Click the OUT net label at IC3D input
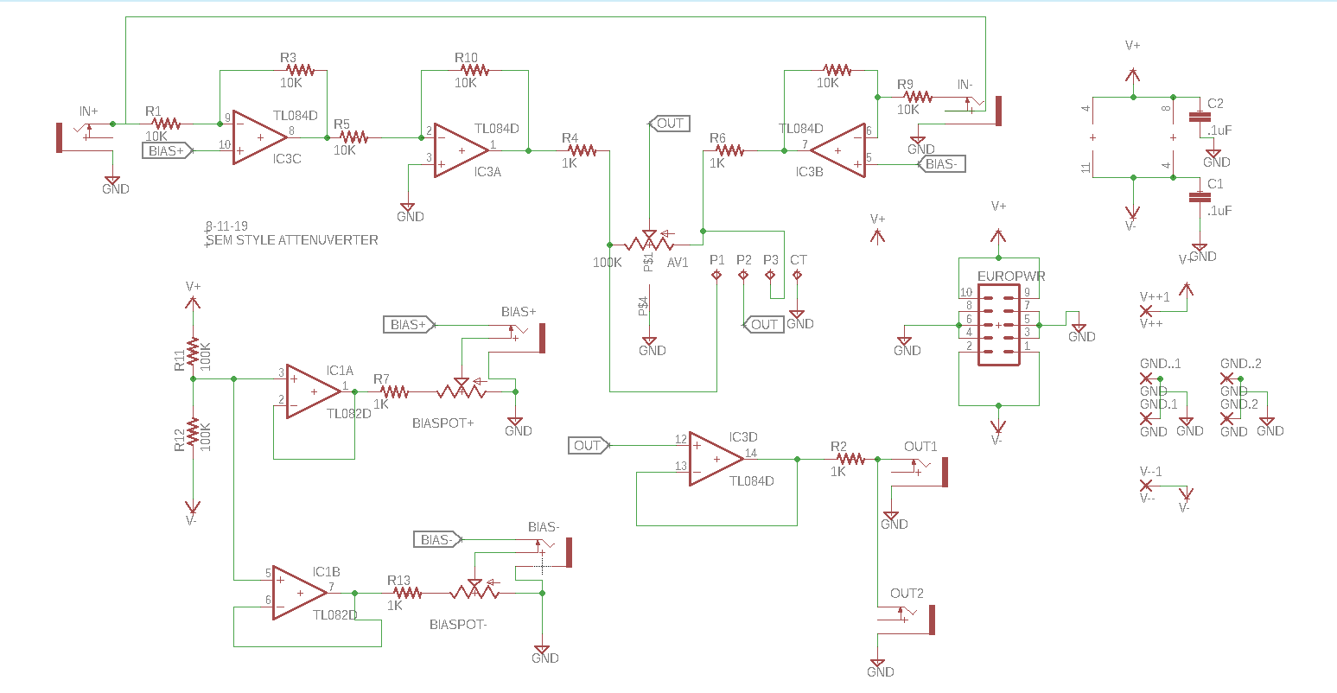 coord(589,446)
